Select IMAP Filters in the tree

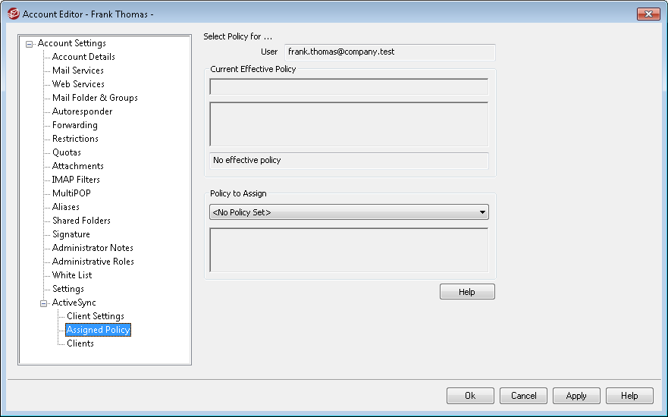click(76, 180)
